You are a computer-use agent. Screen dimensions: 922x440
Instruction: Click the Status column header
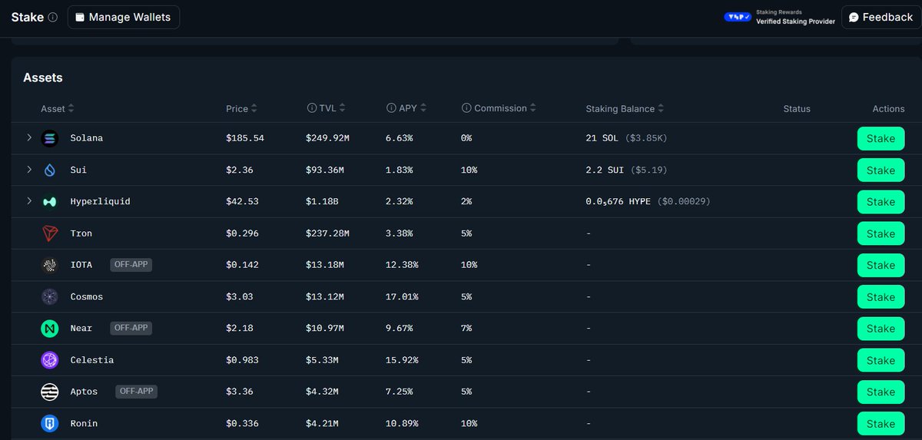(797, 108)
